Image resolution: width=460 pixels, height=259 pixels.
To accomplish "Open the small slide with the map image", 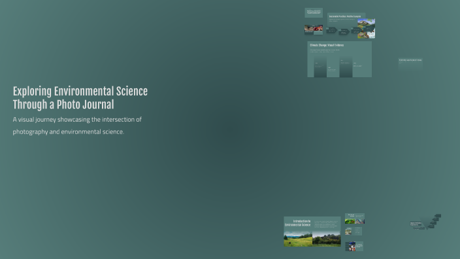I will pos(353,231).
